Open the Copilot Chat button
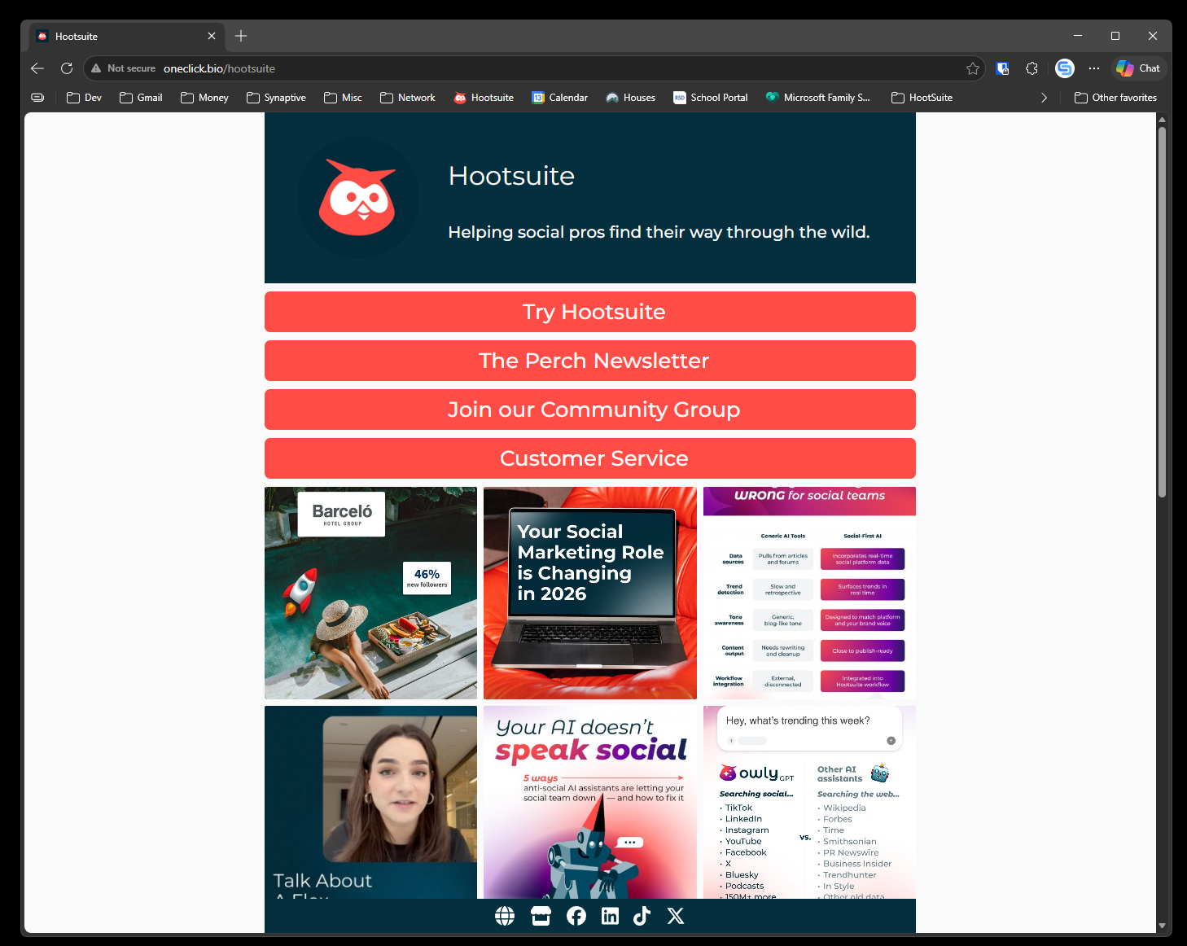Screen dimensions: 1187x946 (1139, 68)
